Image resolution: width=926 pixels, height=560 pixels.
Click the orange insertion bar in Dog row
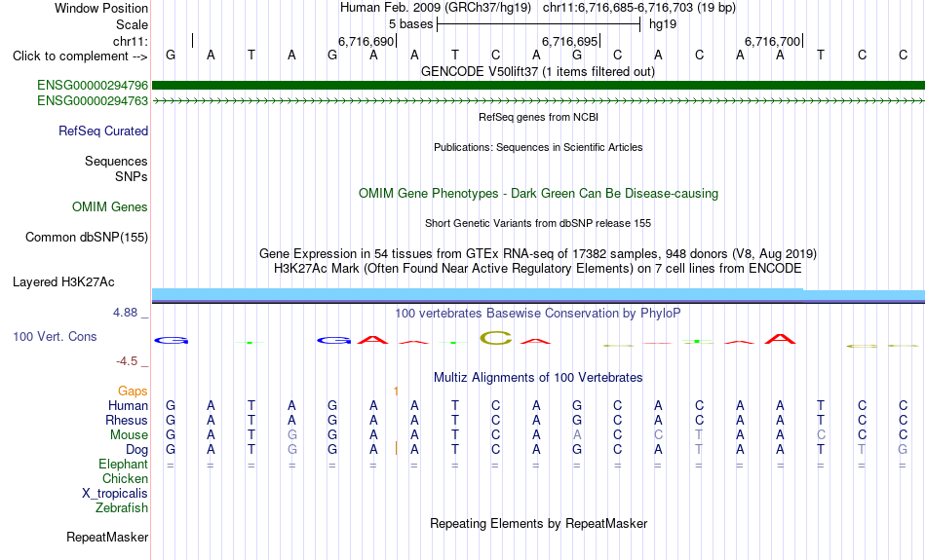[396, 449]
